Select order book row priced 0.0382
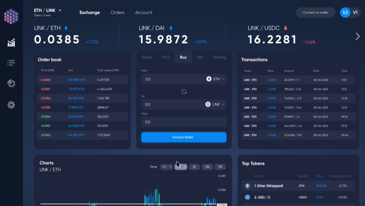This screenshot has width=365, height=206. [82, 135]
